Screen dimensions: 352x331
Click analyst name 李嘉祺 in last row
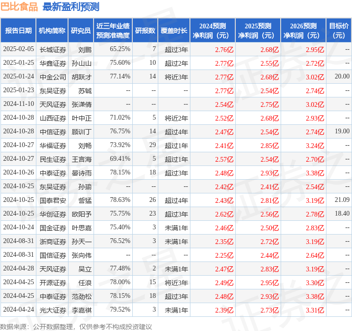pos(82,310)
